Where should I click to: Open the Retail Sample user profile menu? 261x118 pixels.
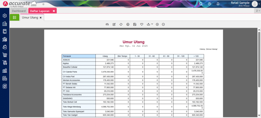(254, 4)
